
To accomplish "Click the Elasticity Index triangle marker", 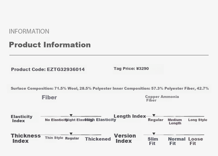I will [x=71, y=115].
